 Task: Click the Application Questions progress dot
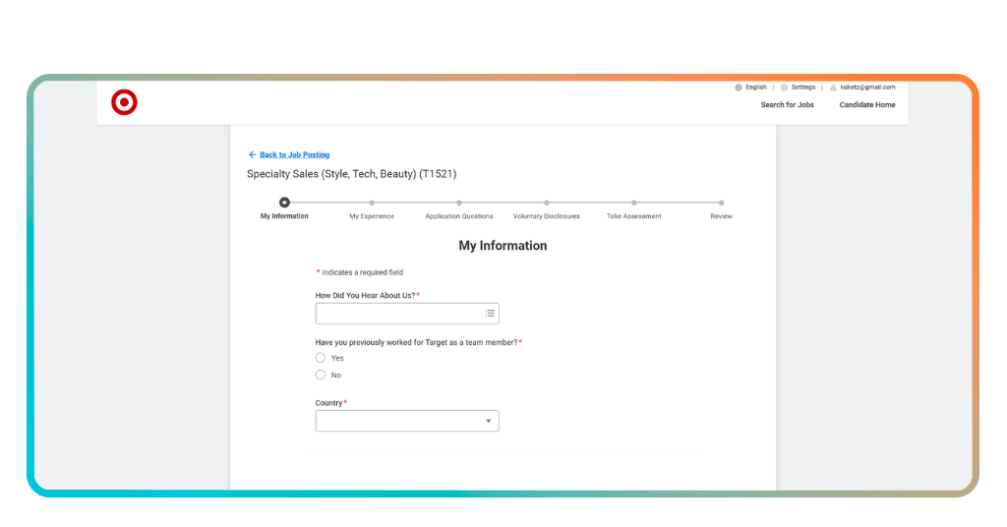459,203
